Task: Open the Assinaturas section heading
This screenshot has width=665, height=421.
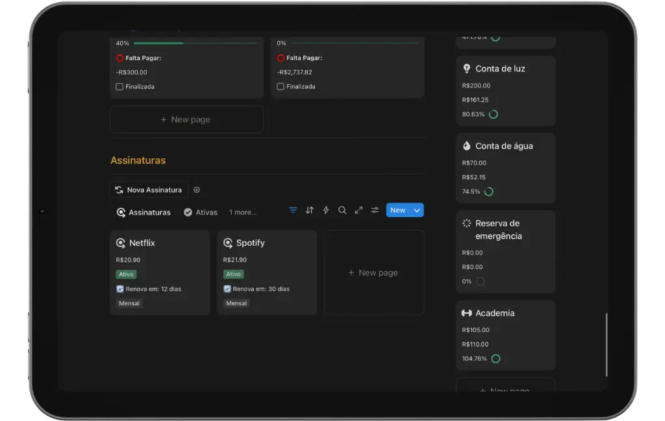Action: click(138, 160)
